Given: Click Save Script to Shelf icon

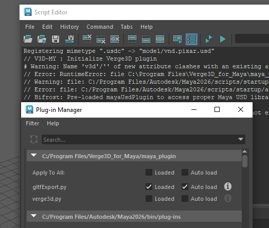Looking at the screenshot, I should [x=69, y=39].
